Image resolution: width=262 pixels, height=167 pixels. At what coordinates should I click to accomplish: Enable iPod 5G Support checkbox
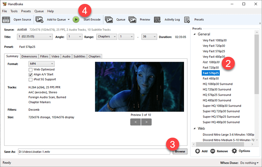pos(30,80)
